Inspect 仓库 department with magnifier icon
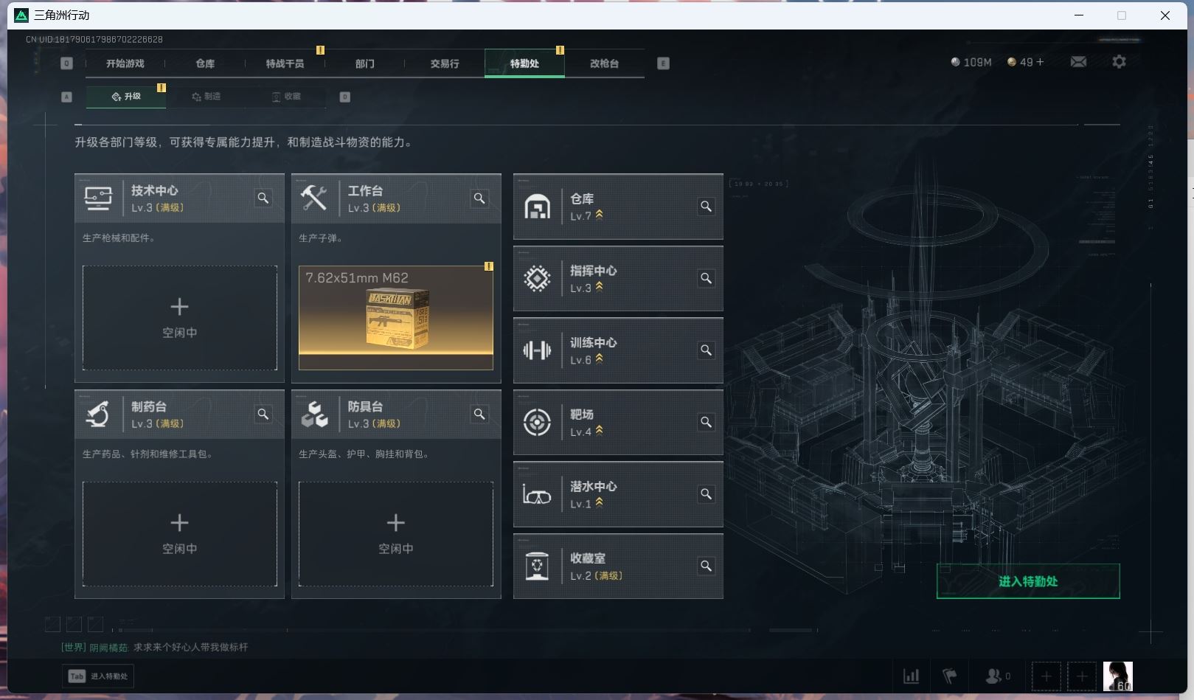This screenshot has height=700, width=1194. coord(706,207)
